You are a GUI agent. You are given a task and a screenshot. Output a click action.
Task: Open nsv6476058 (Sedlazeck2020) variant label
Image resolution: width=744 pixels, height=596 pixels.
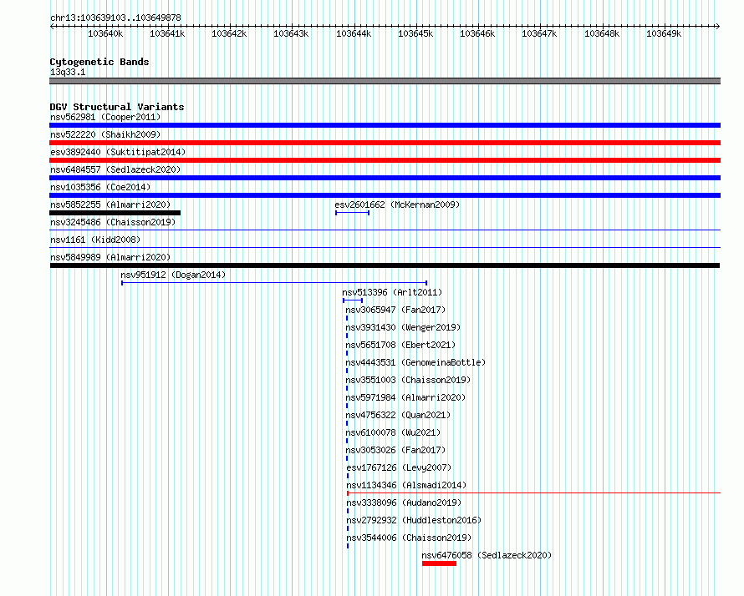point(487,555)
